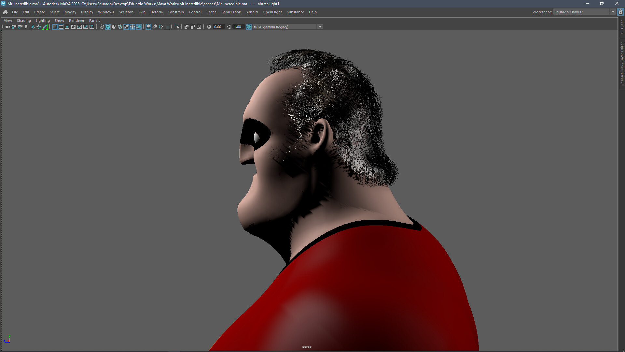Open the Renderer panel menu
Screen dimensions: 625x352
click(x=77, y=20)
